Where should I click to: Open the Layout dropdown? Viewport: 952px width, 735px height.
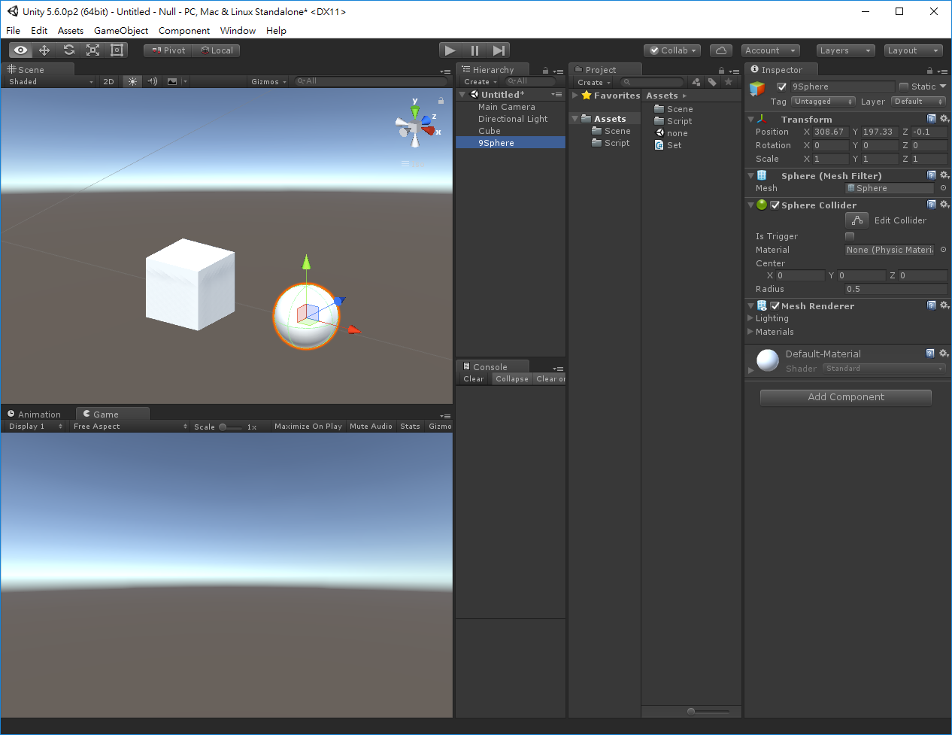(x=913, y=50)
